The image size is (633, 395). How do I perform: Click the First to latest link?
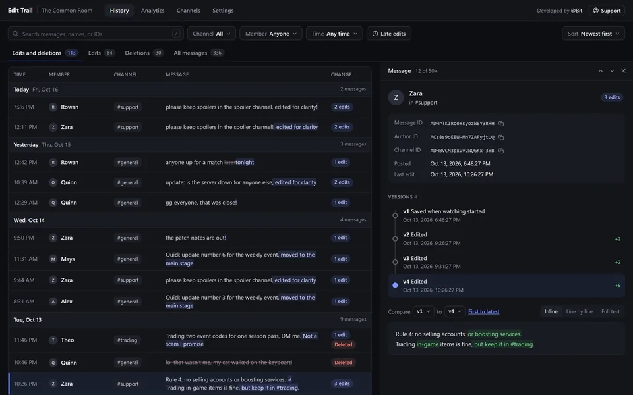click(x=483, y=311)
